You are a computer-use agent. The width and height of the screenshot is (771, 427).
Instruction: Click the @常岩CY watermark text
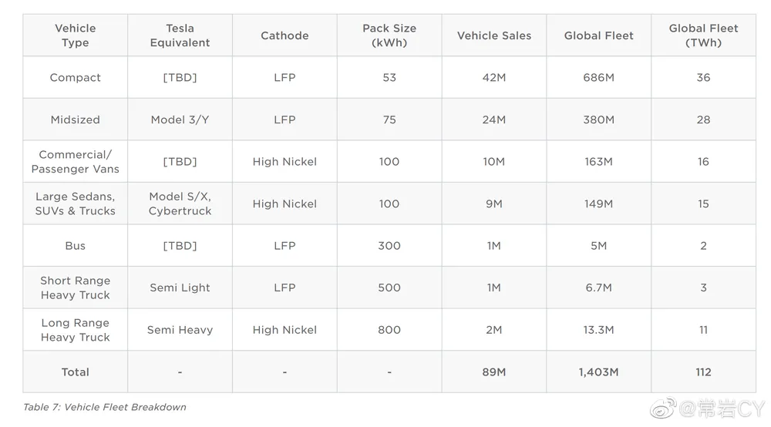pos(722,409)
